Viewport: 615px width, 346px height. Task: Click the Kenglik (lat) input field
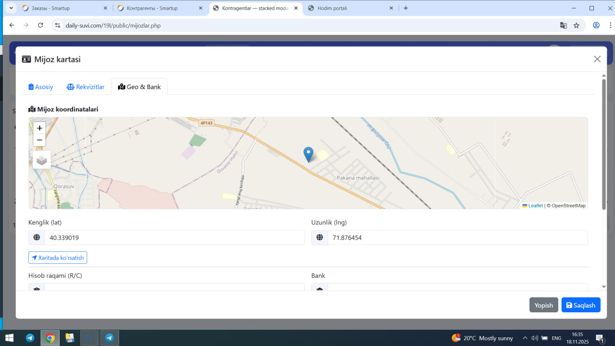click(x=175, y=237)
